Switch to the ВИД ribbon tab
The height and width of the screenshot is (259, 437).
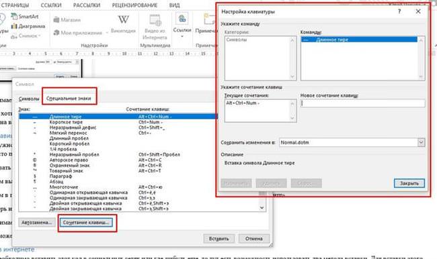(x=175, y=5)
